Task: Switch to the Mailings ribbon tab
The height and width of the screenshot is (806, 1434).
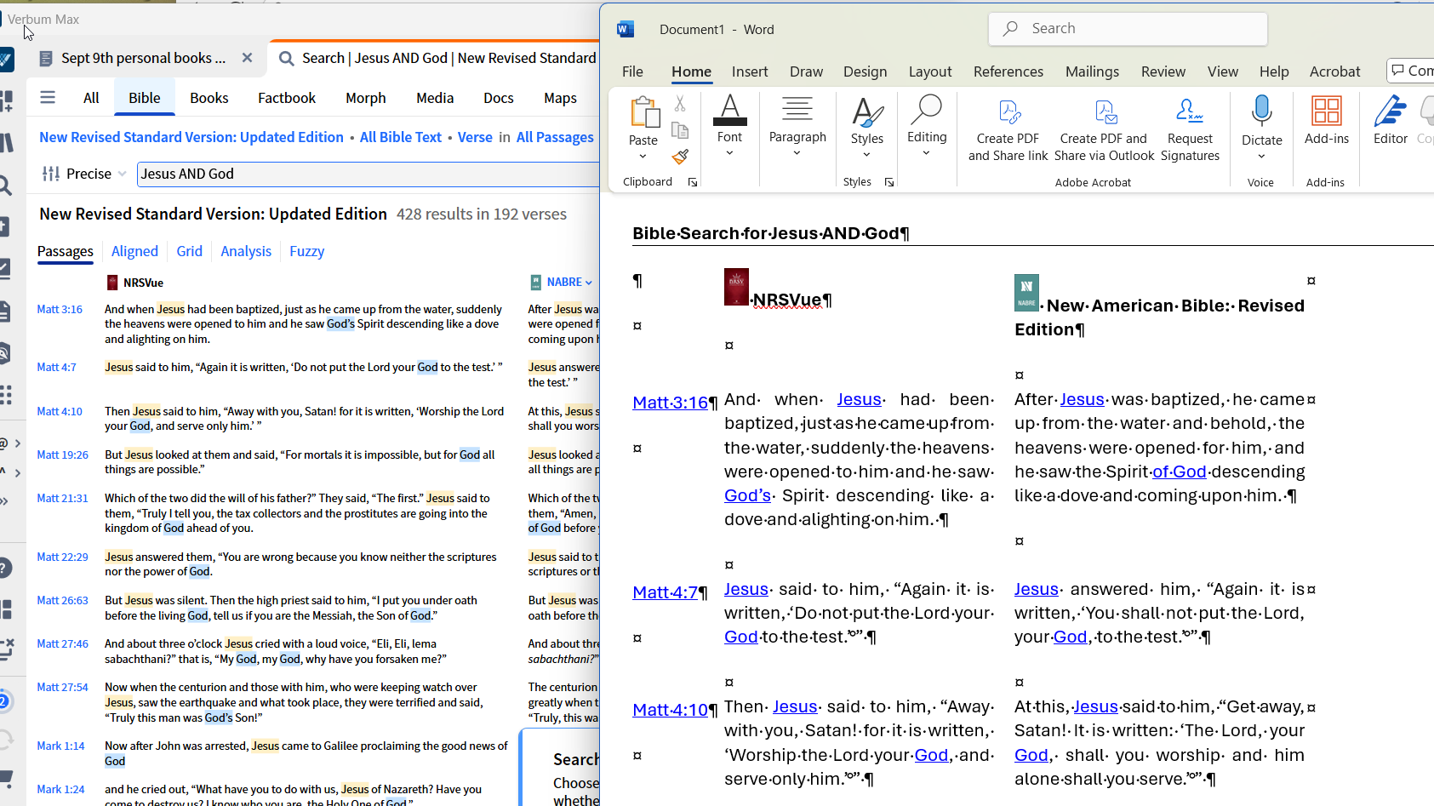Action: point(1092,71)
